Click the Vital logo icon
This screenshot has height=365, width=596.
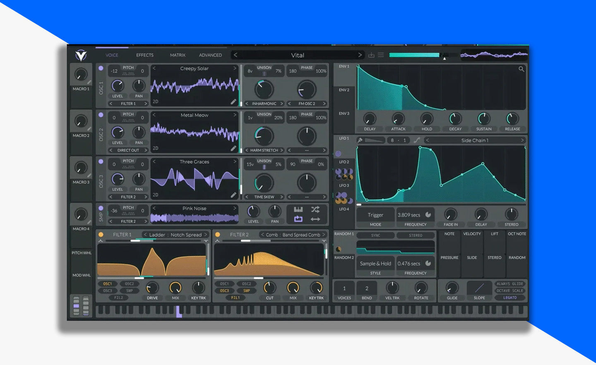tap(81, 55)
